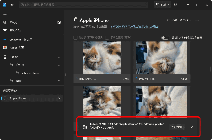Click the import progress bar
Screen dimensions: 212x140
click(x=128, y=132)
